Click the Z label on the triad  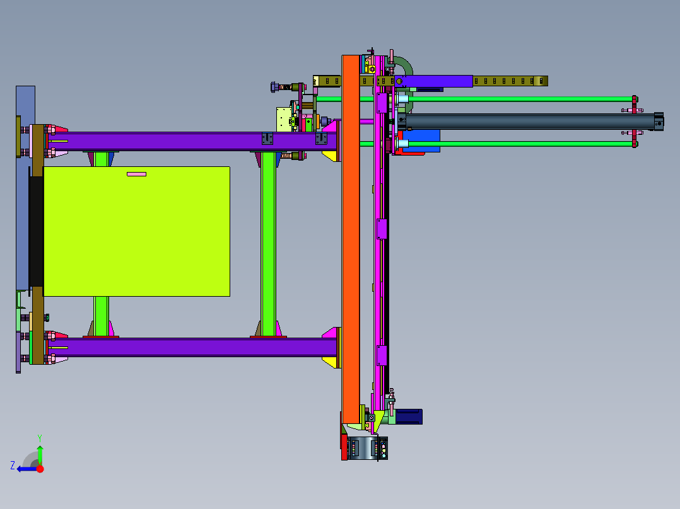tap(13, 466)
